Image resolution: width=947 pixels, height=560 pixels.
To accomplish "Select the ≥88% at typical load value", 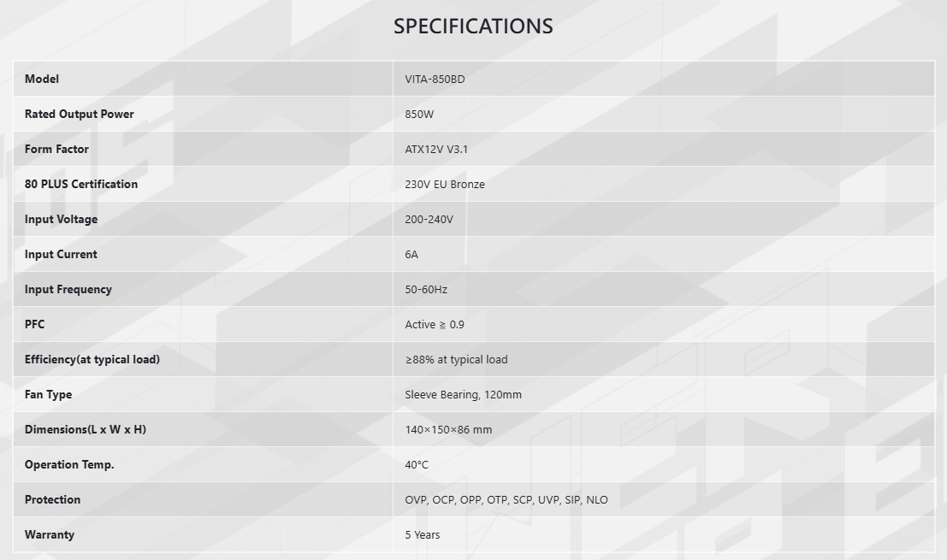I will (x=456, y=359).
